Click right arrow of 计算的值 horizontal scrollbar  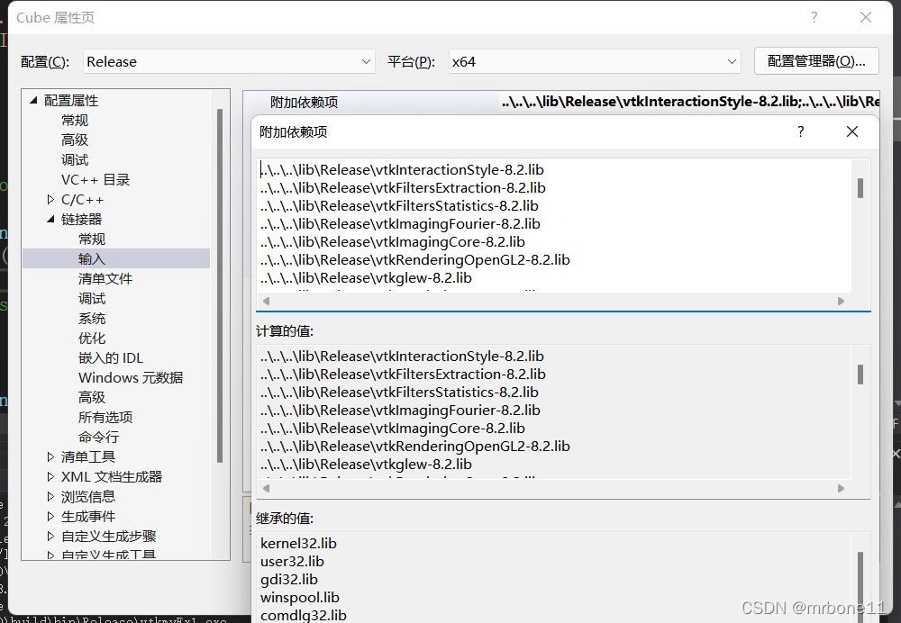(841, 488)
